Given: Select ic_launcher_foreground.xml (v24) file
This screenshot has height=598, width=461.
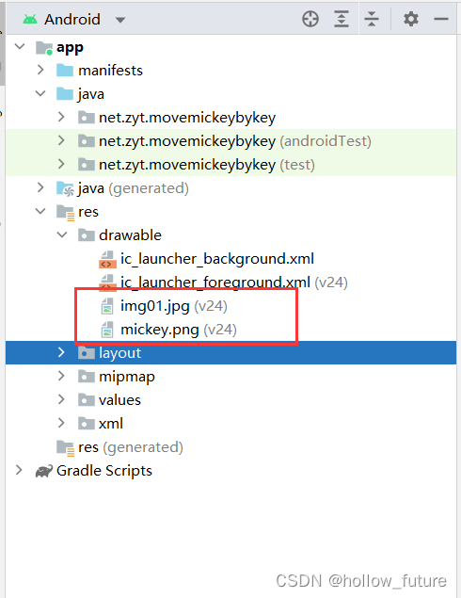Looking at the screenshot, I should pyautogui.click(x=234, y=283).
